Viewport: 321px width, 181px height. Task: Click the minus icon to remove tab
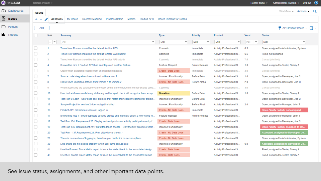[x=41, y=19]
